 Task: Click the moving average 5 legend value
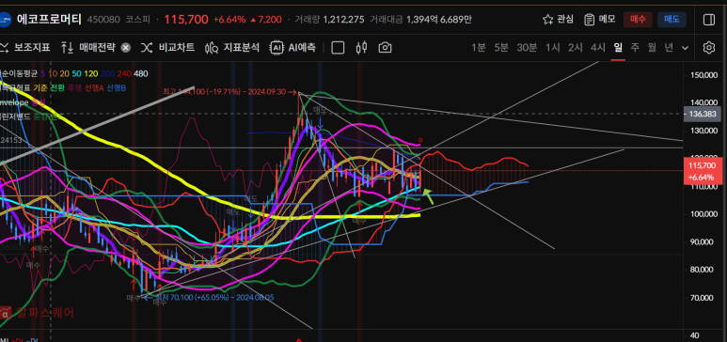(43, 73)
